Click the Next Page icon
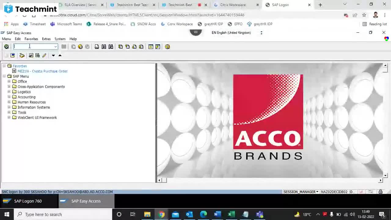Screen dimensions: 391x220 (134, 46)
